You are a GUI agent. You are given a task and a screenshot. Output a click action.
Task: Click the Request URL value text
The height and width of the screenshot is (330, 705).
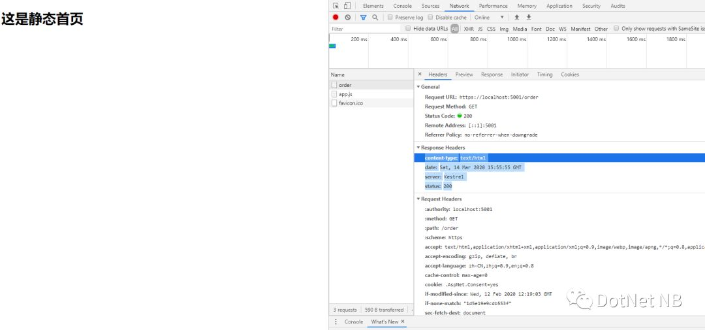[499, 97]
